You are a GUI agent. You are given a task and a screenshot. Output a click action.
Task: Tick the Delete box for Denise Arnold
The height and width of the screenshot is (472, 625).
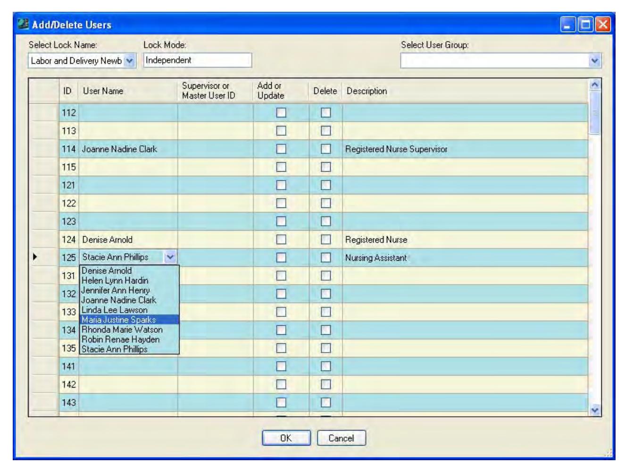pos(326,240)
